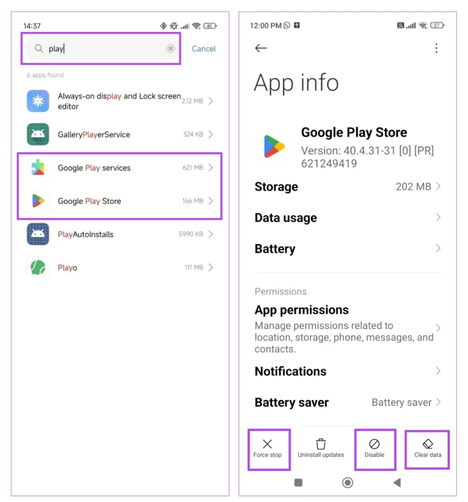Go back with the arrow in App info
The height and width of the screenshot is (502, 468).
261,48
